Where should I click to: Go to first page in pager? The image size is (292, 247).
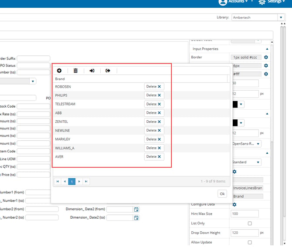coord(58,181)
